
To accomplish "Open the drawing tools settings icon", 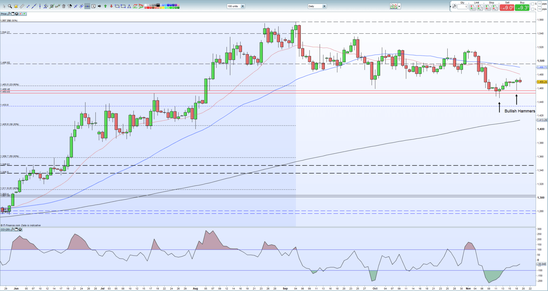I will 70,6.
